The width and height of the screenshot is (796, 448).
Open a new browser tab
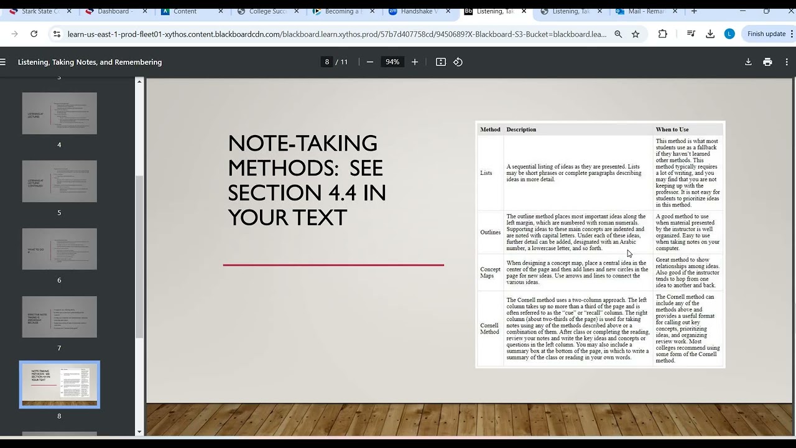pyautogui.click(x=694, y=11)
